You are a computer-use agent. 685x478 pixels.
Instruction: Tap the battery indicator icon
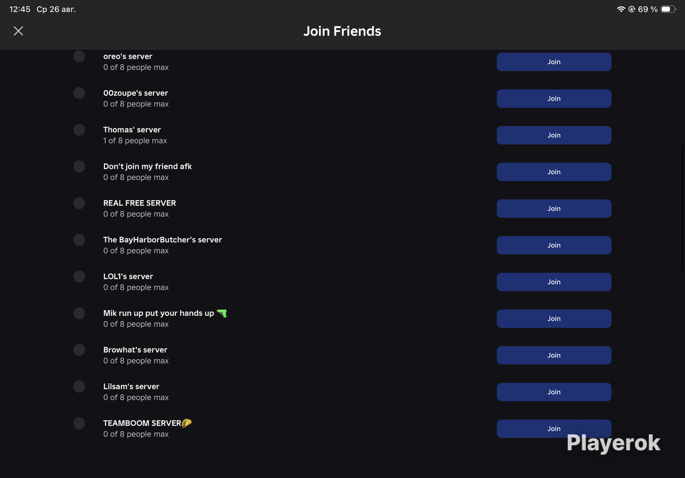pos(668,9)
